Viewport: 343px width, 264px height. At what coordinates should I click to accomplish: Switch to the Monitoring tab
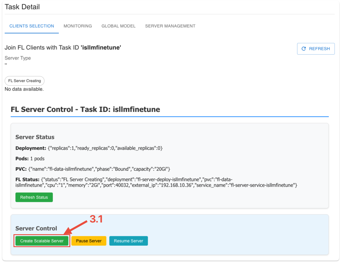tap(78, 26)
